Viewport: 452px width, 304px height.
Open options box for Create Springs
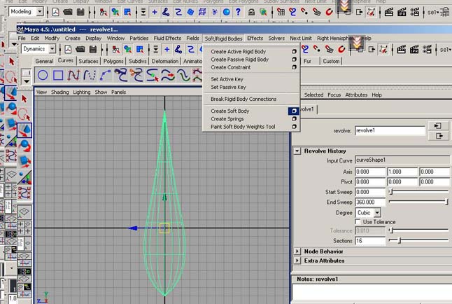click(294, 119)
